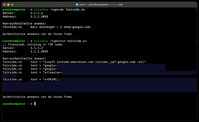This screenshot has height=122, width=199.
Task: Click the first 'Authoritative answers can be found from:' line
Action: point(37,34)
